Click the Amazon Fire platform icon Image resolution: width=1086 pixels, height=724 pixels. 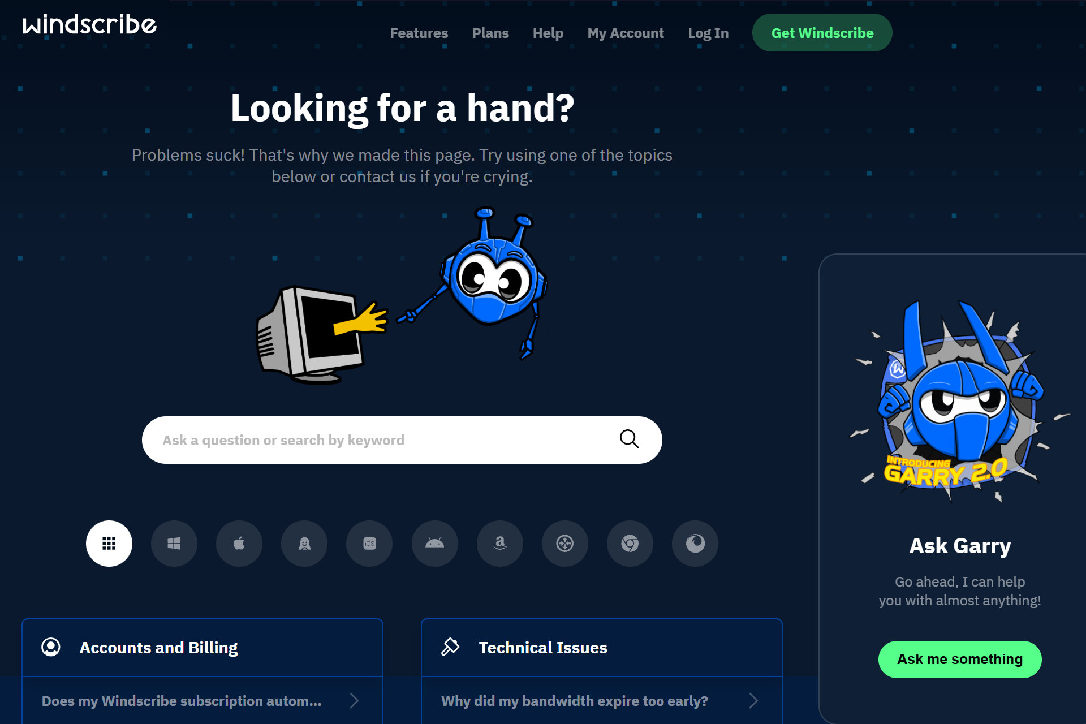click(499, 543)
